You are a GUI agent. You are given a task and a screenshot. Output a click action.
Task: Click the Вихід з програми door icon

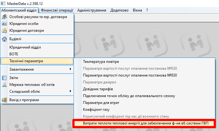(4, 100)
